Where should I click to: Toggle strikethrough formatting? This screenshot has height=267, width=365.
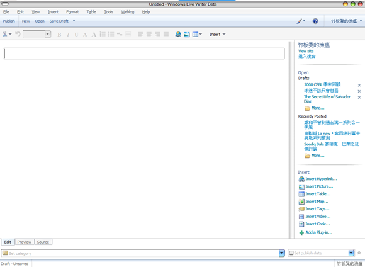(85, 35)
